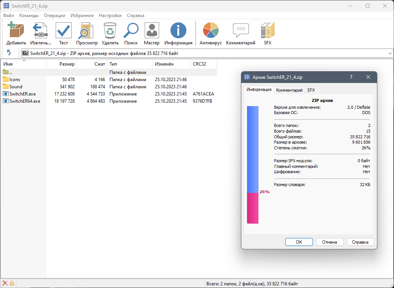Open the SFX books icon
The image size is (394, 288).
coord(267,31)
